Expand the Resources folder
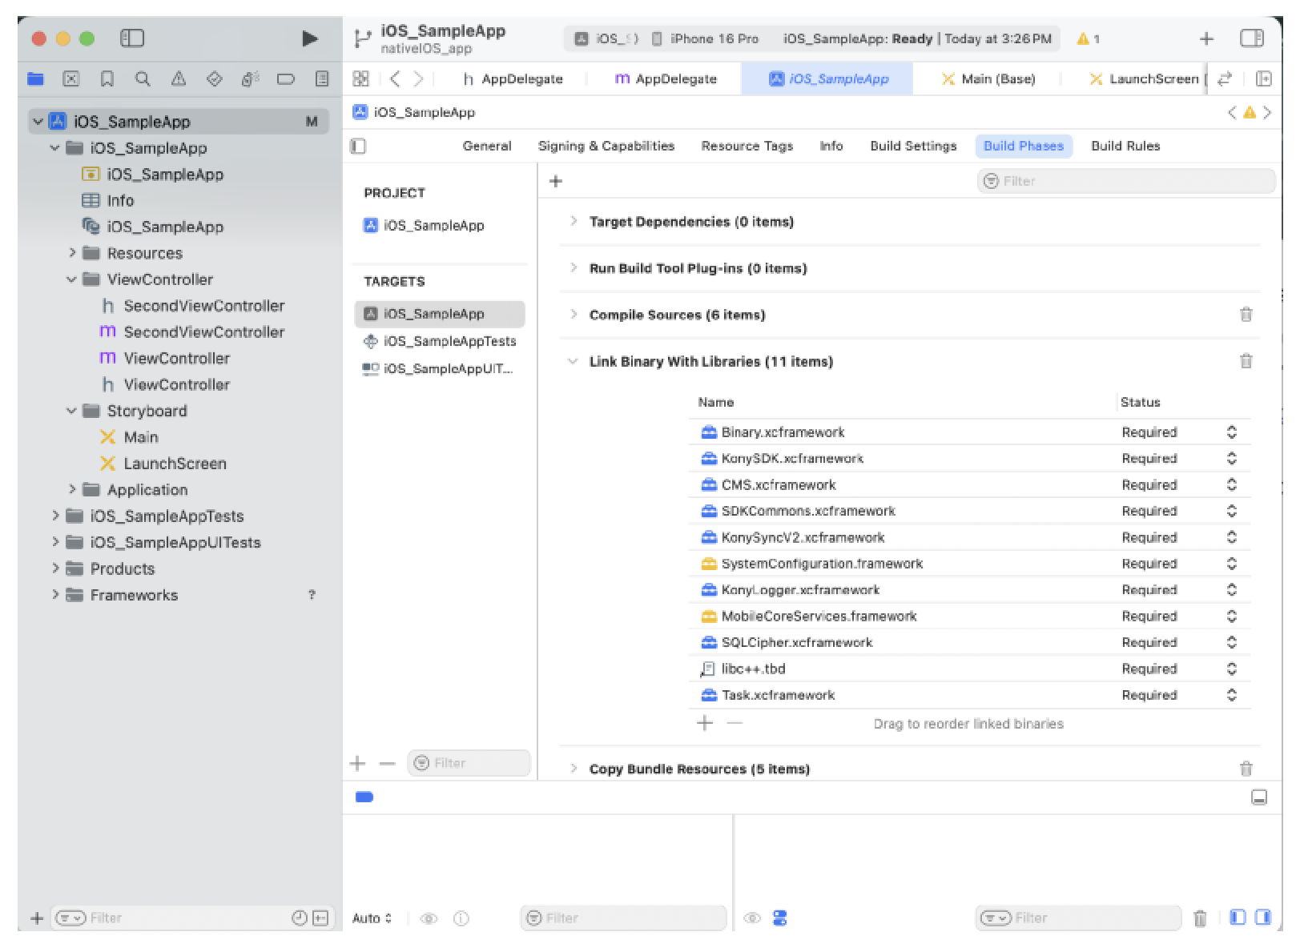Viewport: 1296px width, 948px height. pos(72,253)
